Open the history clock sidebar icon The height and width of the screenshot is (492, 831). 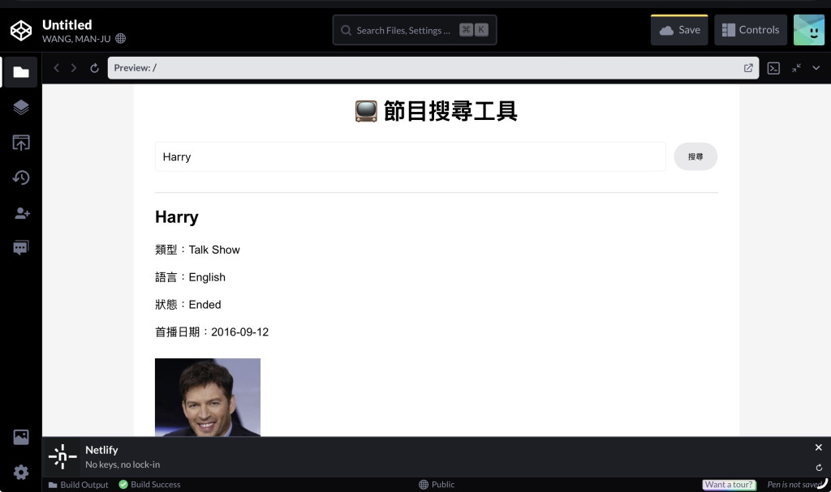pos(21,178)
